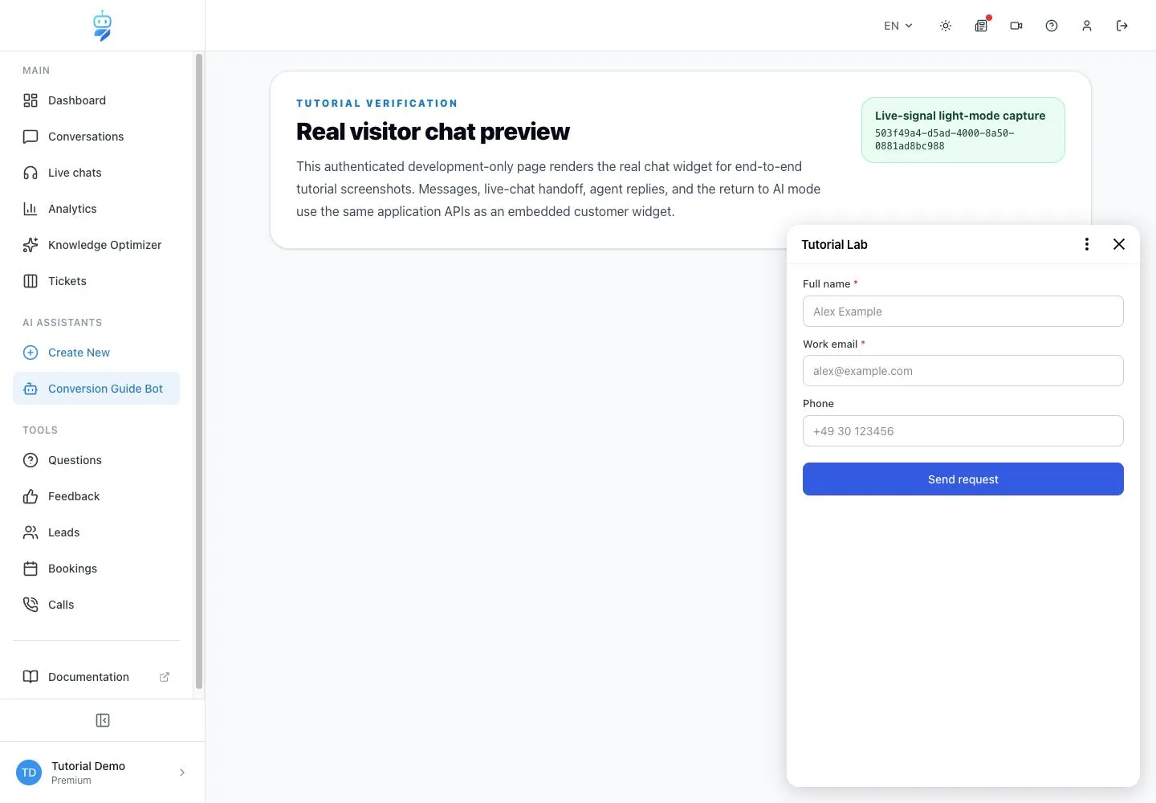Open Conversations speech bubble icon
This screenshot has width=1156, height=803.
point(31,137)
